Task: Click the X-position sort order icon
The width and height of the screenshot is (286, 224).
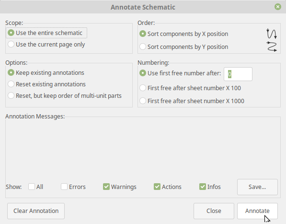Action: pyautogui.click(x=272, y=34)
